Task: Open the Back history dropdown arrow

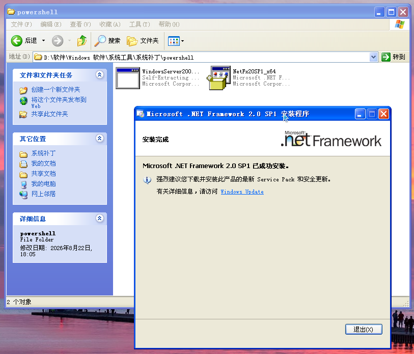Action: pyautogui.click(x=44, y=41)
